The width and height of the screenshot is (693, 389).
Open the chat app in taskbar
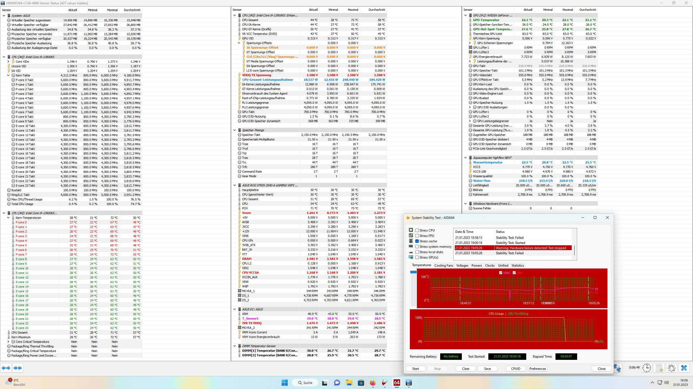coord(337,383)
